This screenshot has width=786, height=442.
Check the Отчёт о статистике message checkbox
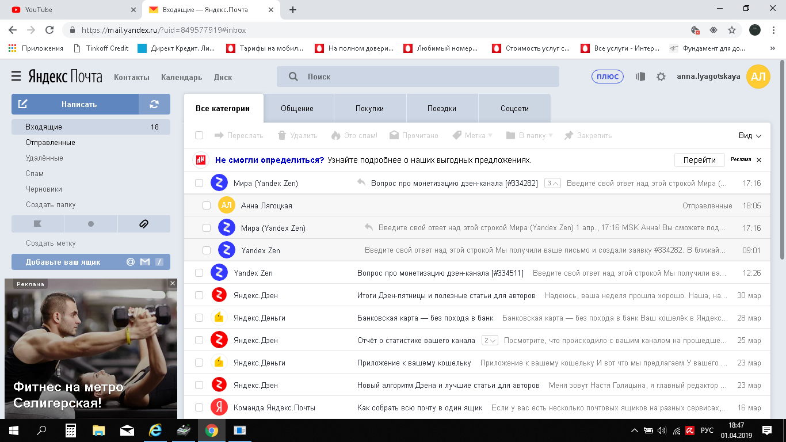point(199,340)
